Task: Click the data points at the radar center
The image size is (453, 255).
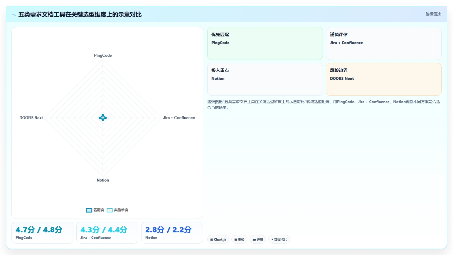Action: point(103,118)
